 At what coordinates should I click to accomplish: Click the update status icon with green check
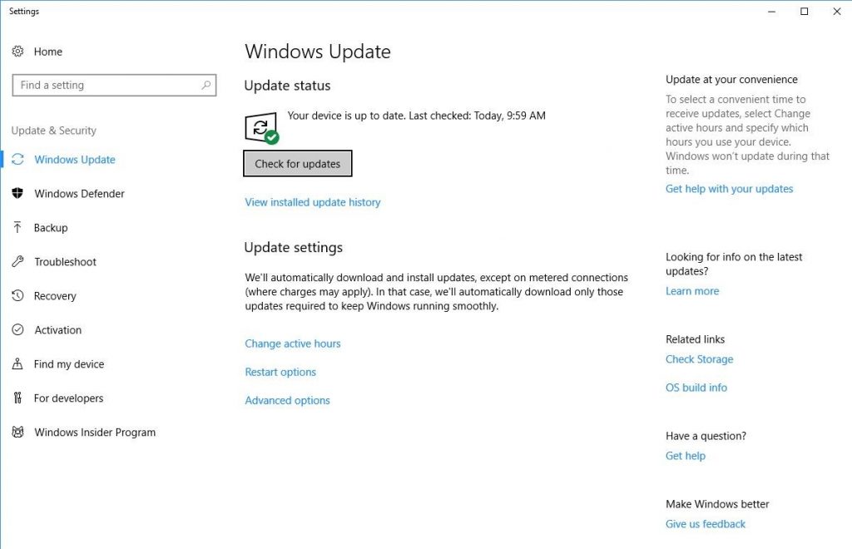(262, 128)
